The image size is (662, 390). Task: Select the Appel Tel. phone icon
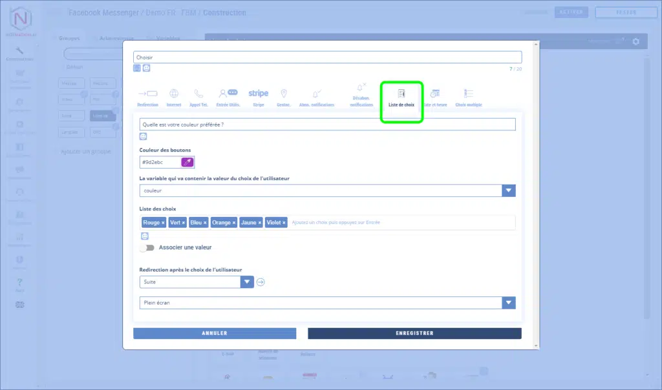(x=198, y=96)
